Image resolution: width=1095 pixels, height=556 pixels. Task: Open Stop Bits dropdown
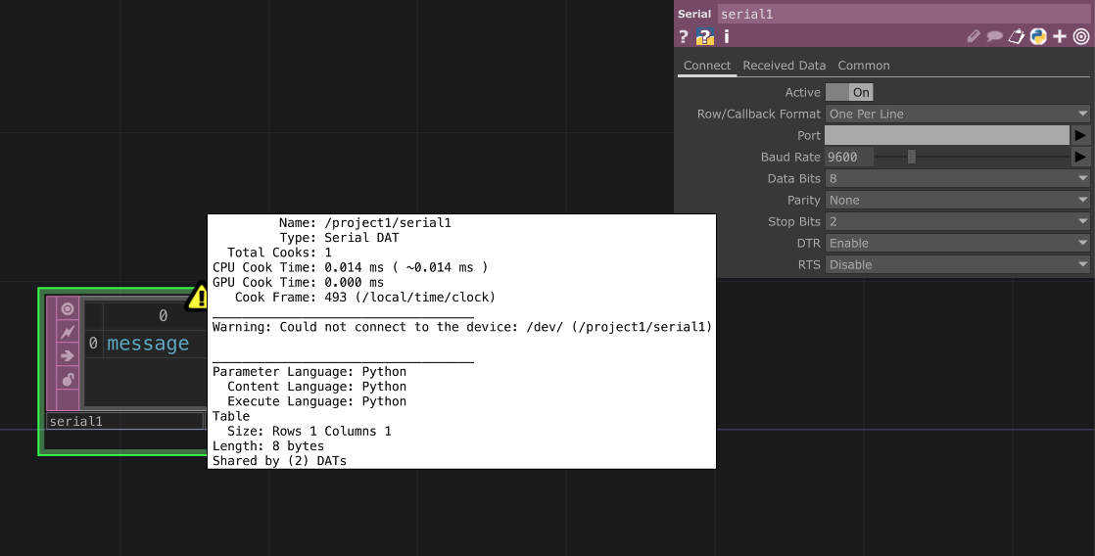958,222
